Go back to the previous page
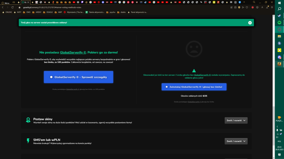The image size is (284, 159). (x=3, y=7)
